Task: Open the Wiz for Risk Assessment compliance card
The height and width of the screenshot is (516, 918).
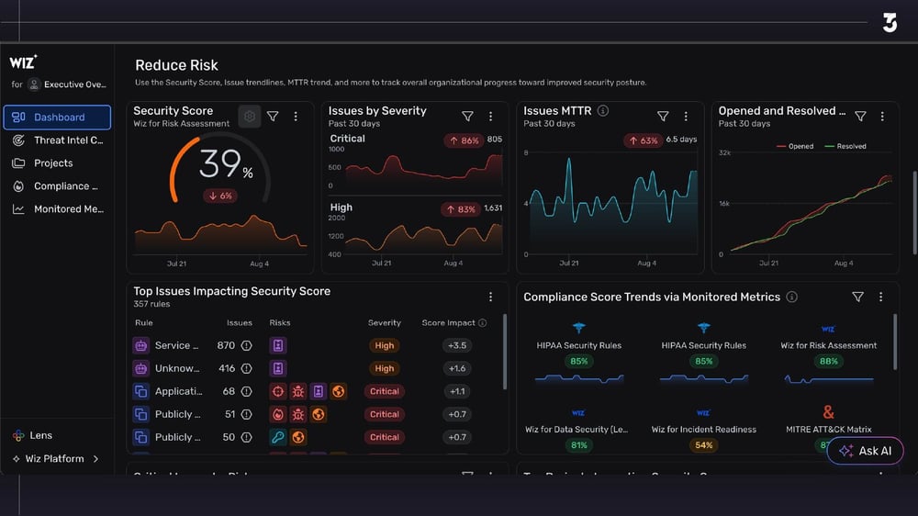Action: tap(828, 353)
